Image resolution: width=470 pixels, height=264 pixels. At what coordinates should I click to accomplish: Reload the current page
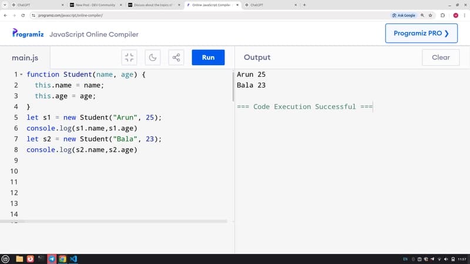(23, 15)
